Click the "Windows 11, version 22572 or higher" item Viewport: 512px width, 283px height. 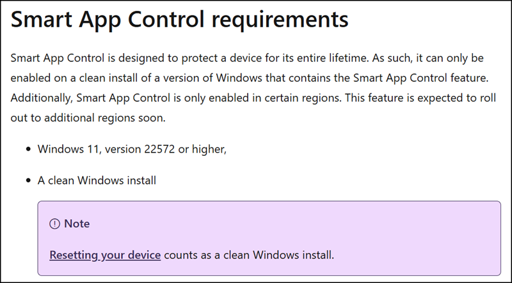tap(132, 149)
